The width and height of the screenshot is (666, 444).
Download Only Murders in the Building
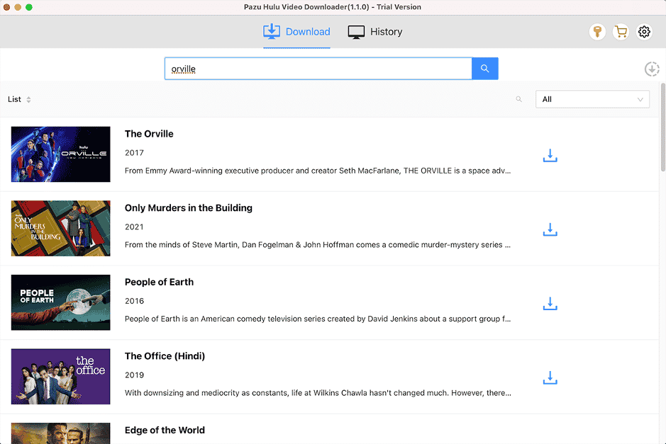point(550,229)
